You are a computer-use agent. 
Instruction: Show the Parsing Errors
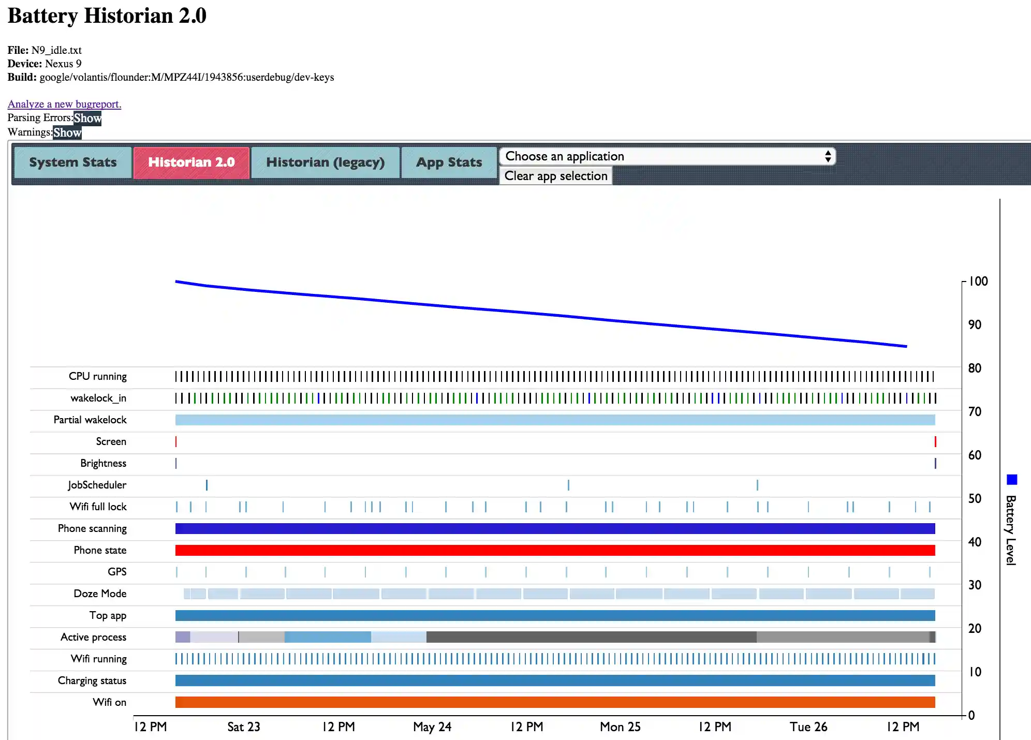[87, 118]
